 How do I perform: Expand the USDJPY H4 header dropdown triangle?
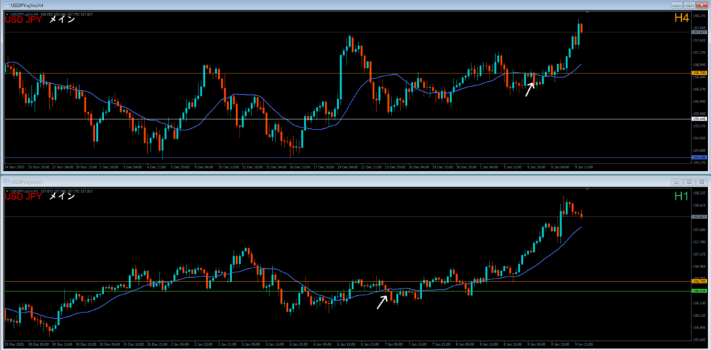coord(7,13)
